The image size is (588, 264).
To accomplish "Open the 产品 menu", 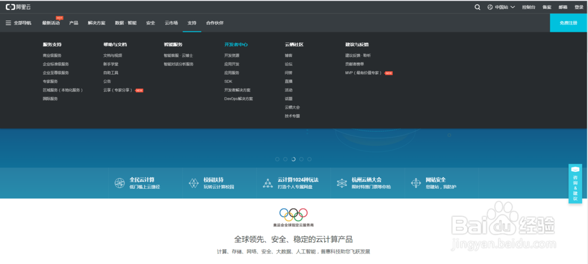I will (x=74, y=23).
